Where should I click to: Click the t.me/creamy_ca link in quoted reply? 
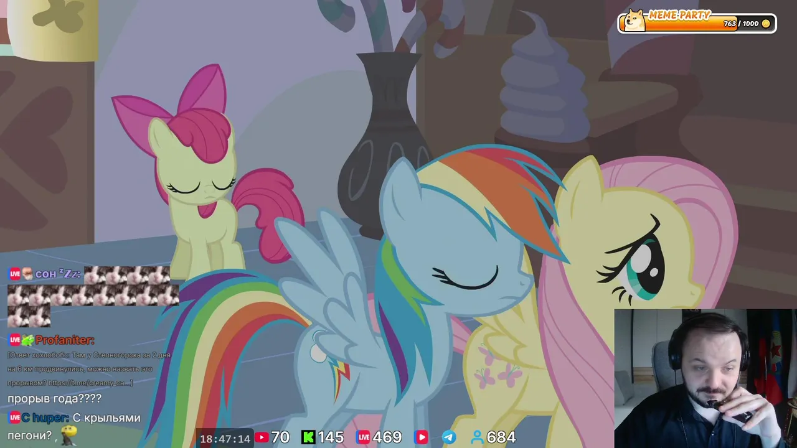pos(90,383)
